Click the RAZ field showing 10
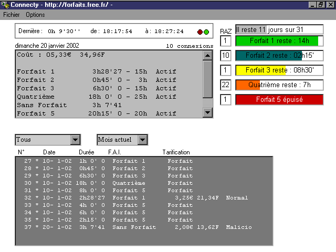Screen dimensions: 336x252 point(225,56)
